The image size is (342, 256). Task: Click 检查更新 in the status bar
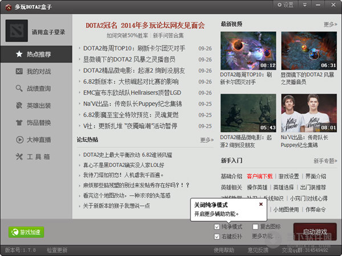[57, 250]
